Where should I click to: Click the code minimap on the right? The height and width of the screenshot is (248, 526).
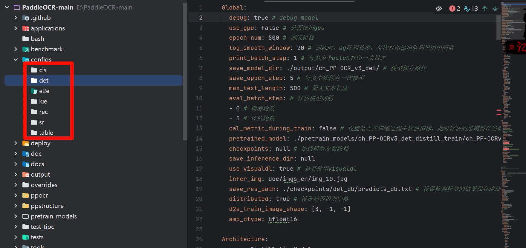point(513,125)
